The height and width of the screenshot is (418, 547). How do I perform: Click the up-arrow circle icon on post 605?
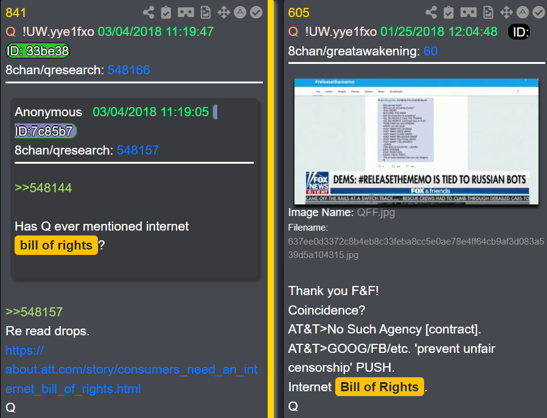[x=523, y=13]
